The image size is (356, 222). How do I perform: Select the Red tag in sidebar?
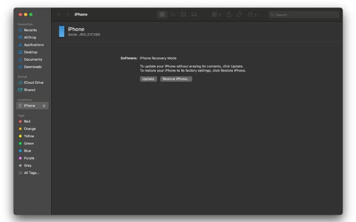click(27, 121)
